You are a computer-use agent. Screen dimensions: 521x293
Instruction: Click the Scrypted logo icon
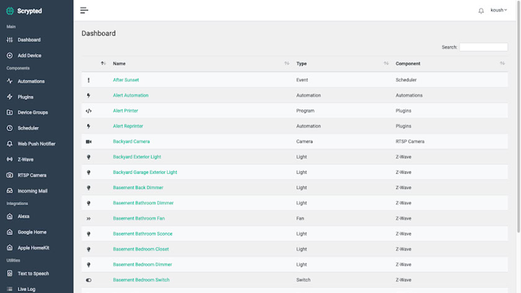(x=10, y=11)
